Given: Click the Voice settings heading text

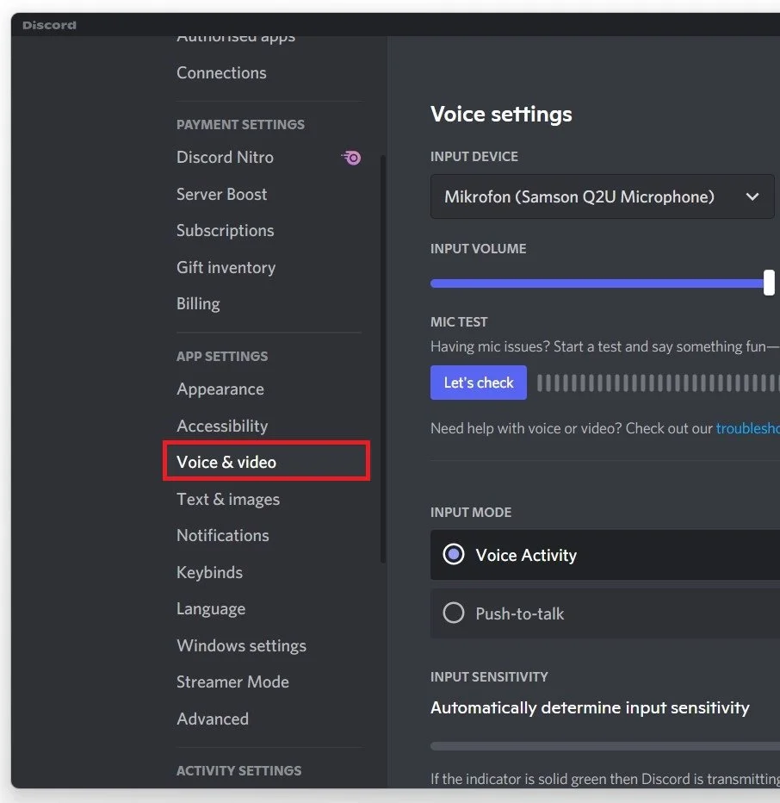Looking at the screenshot, I should (501, 115).
